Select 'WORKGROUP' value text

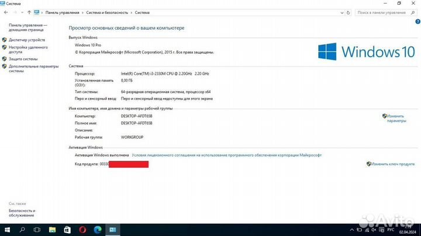click(132, 138)
